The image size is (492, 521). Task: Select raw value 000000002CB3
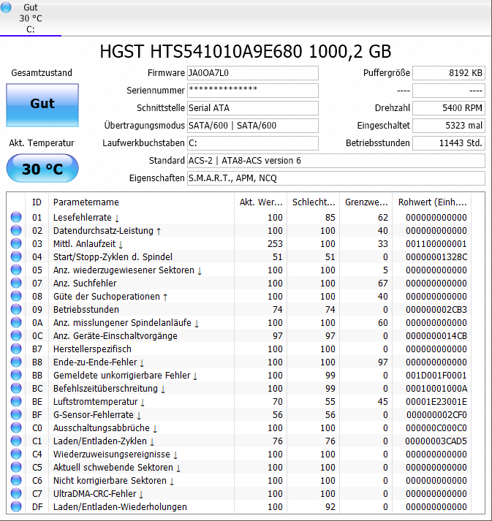point(436,310)
